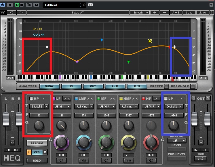Click the HP frequency field showing 30
Viewport: 215px width, 167px height.
click(39, 115)
